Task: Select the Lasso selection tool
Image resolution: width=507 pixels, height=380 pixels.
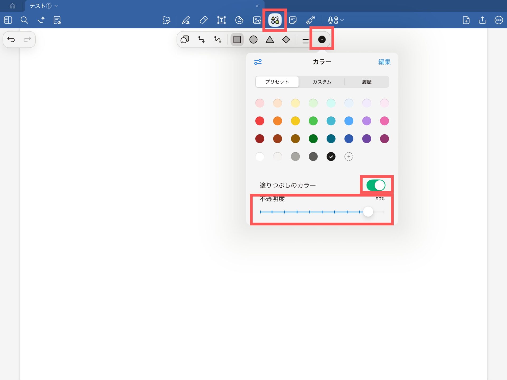Action: [x=166, y=20]
